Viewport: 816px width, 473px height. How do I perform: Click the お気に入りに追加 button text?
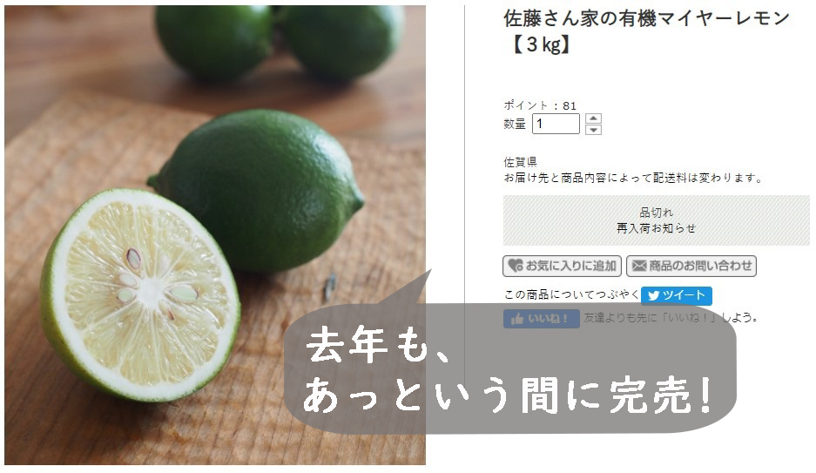click(570, 266)
